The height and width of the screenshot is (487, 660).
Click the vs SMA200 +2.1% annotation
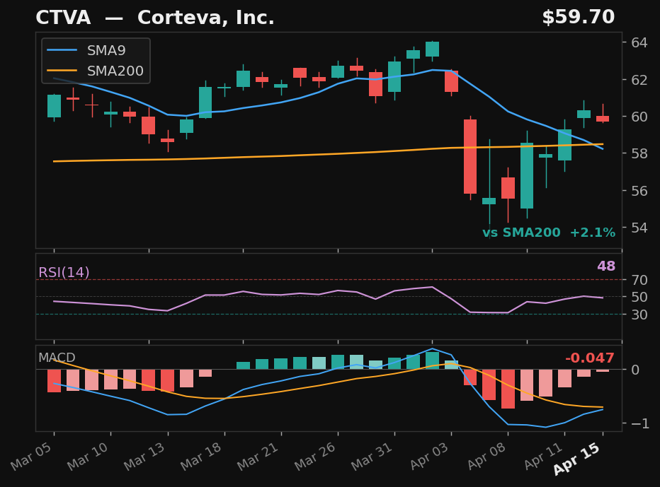(548, 233)
